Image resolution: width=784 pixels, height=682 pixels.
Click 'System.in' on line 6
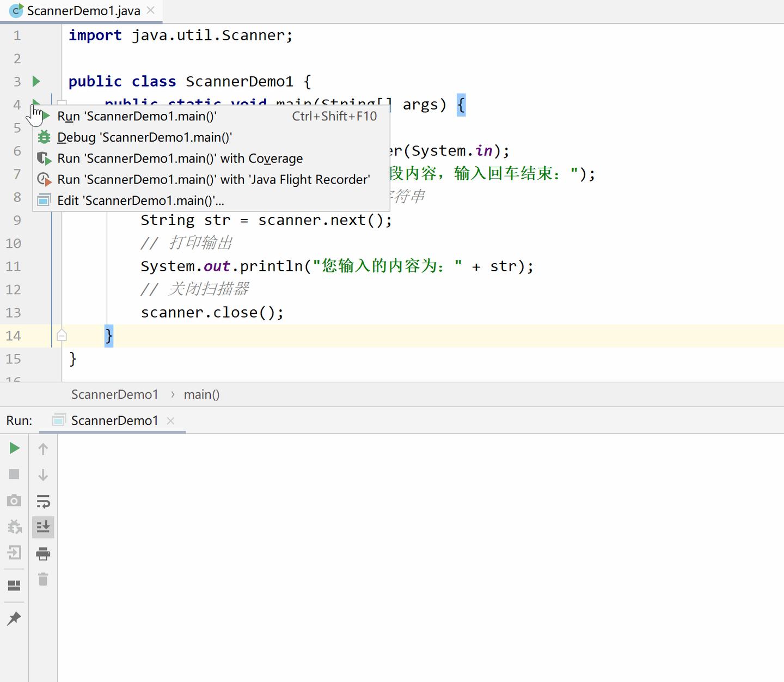pyautogui.click(x=452, y=151)
